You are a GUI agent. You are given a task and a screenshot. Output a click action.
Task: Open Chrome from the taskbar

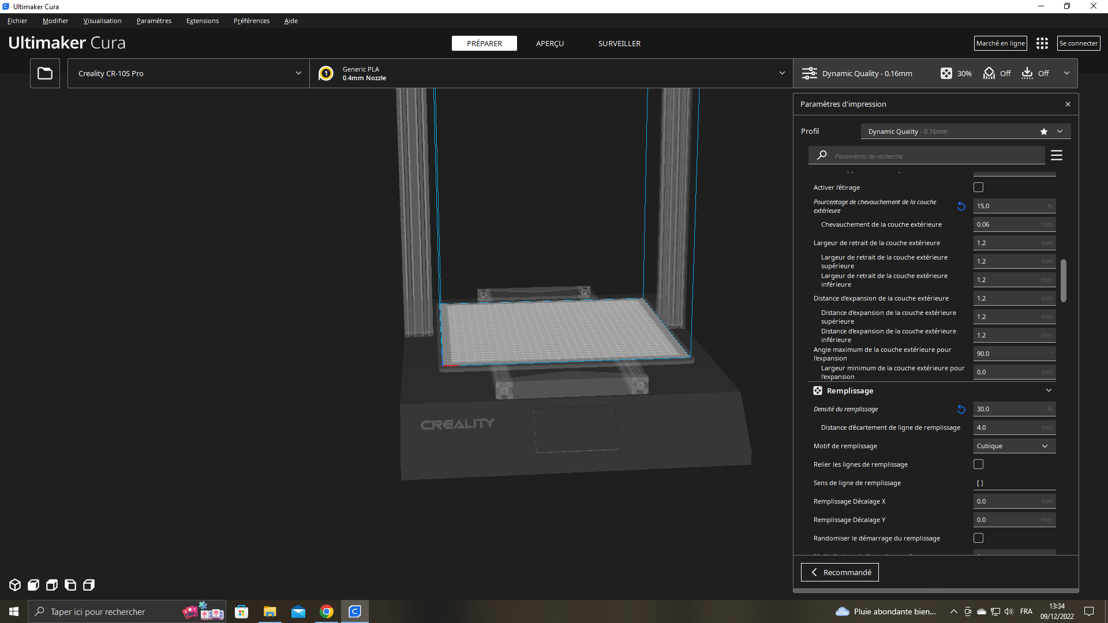pyautogui.click(x=327, y=611)
